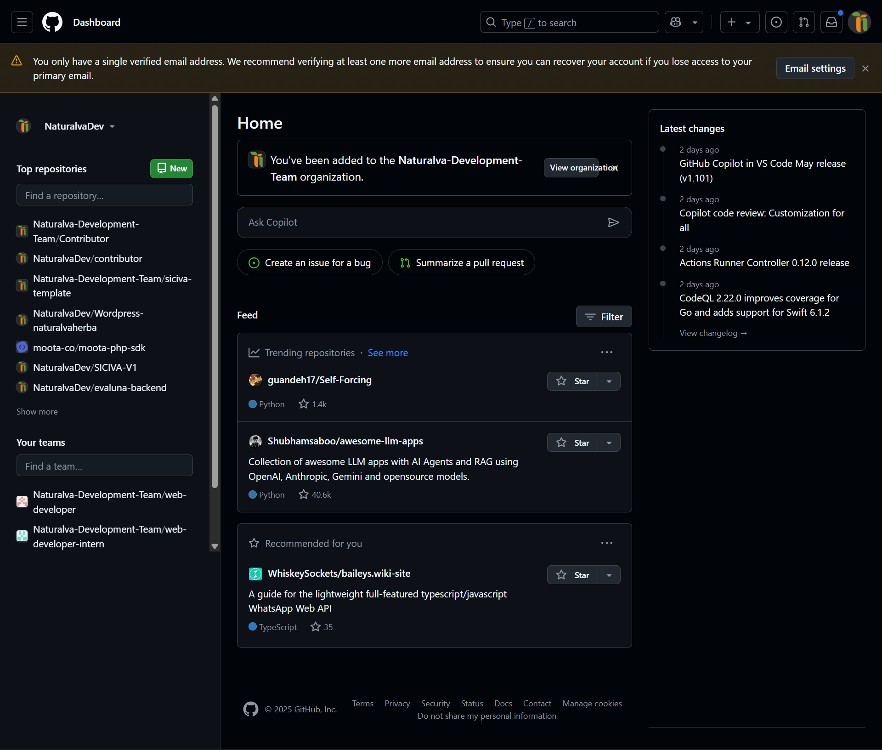
Task: Open the footer Privacy link
Action: (397, 703)
